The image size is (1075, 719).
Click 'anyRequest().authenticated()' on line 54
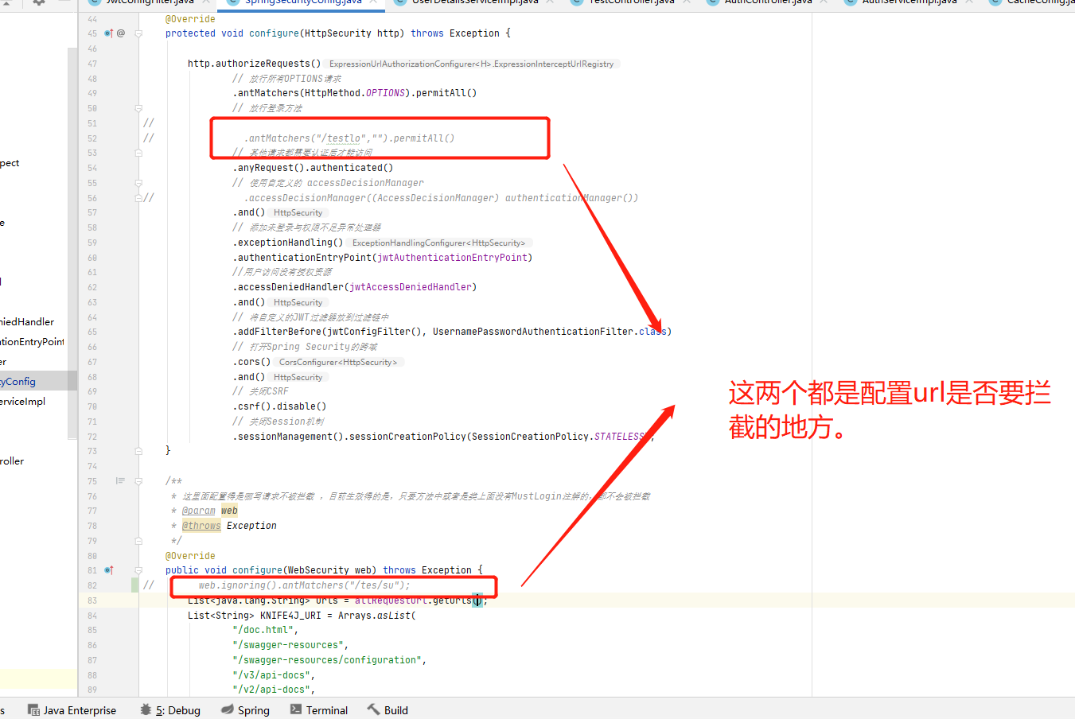tap(314, 168)
